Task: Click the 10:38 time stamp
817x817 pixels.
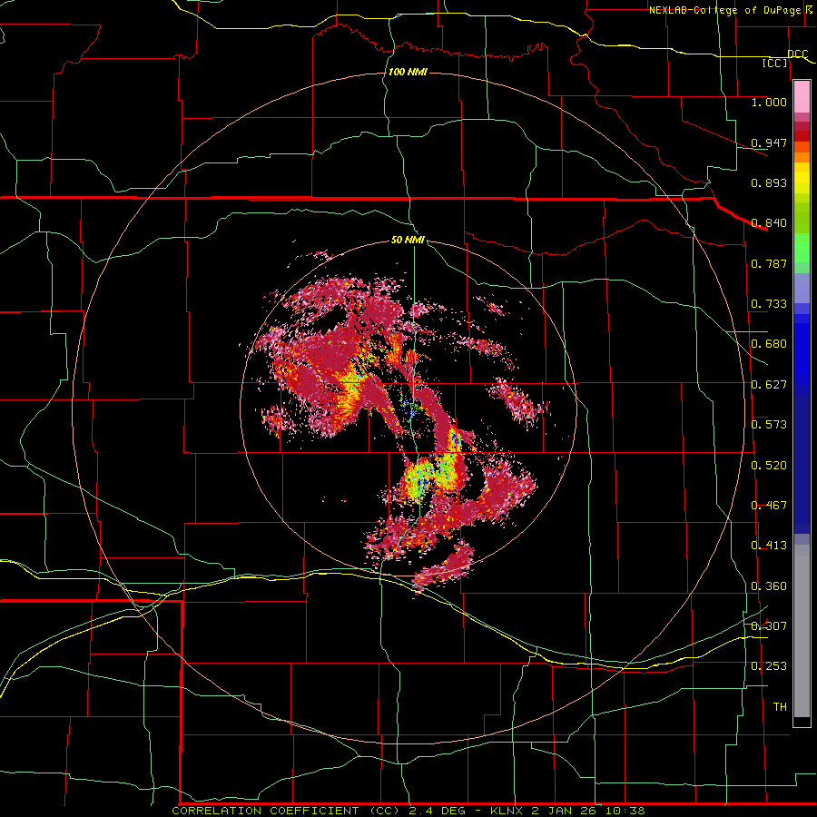Action: (x=625, y=811)
